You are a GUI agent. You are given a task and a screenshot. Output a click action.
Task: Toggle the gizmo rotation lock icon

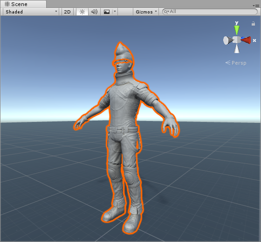[x=253, y=24]
